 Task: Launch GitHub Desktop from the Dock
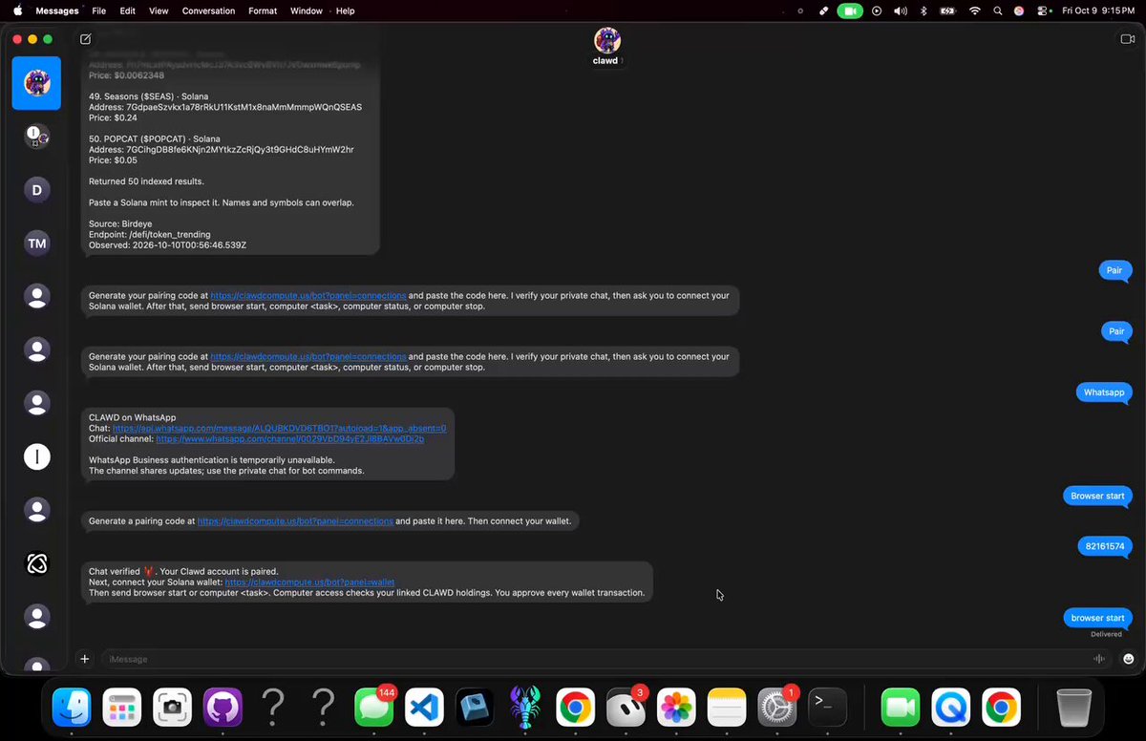click(x=223, y=708)
